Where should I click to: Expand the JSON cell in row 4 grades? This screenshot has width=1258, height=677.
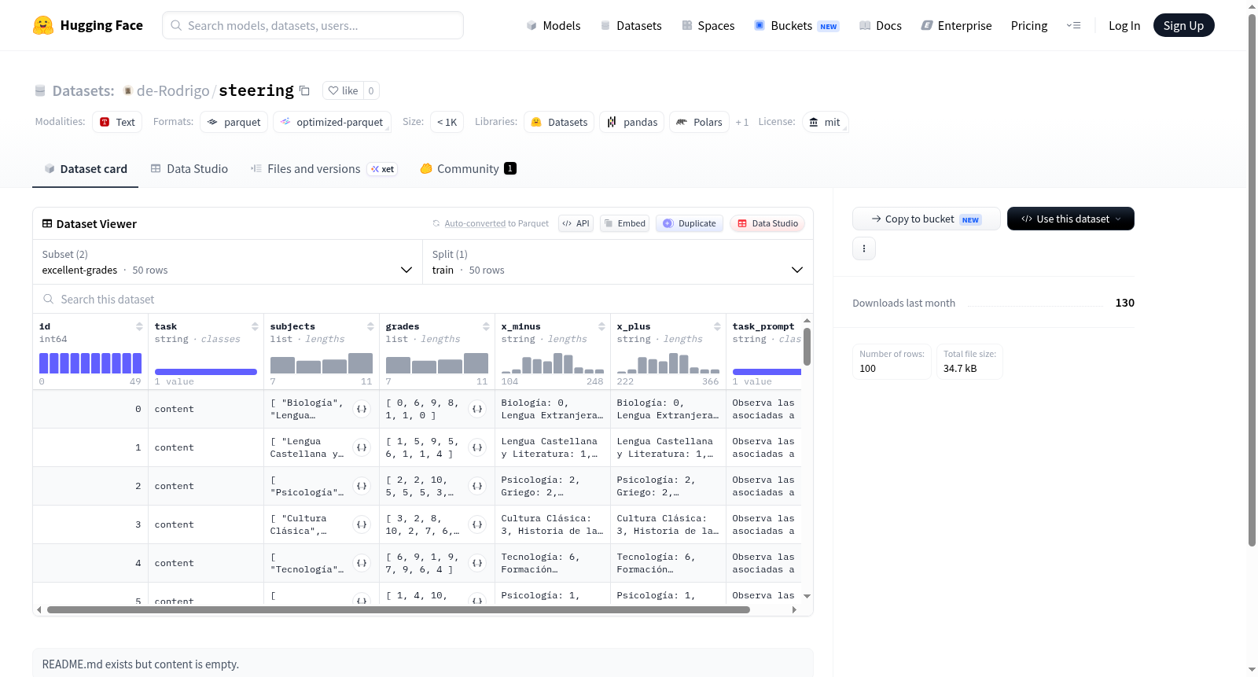point(477,563)
